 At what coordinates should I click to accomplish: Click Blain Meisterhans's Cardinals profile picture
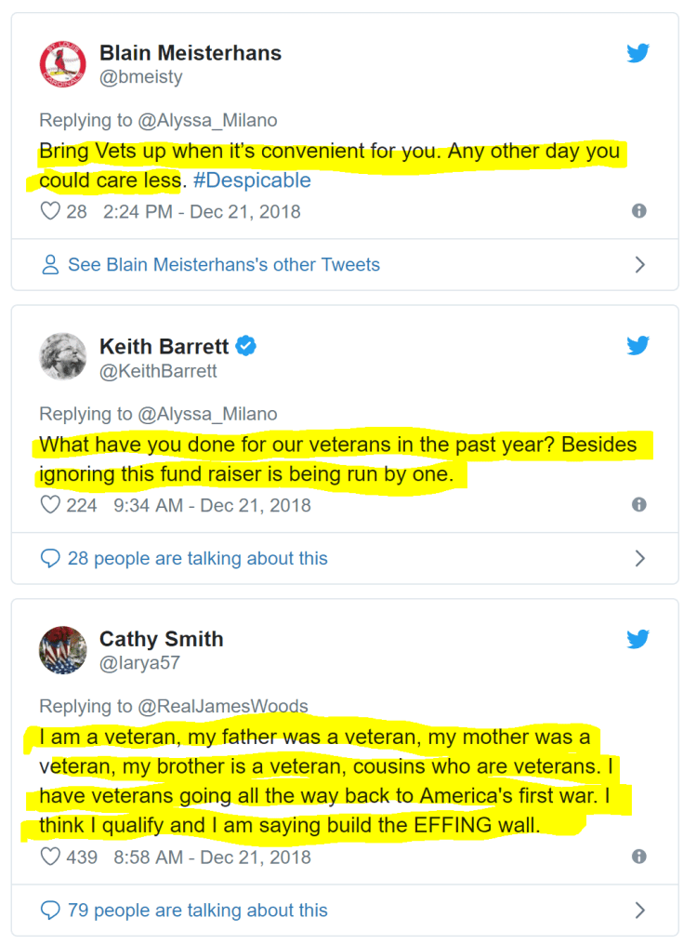[x=62, y=63]
